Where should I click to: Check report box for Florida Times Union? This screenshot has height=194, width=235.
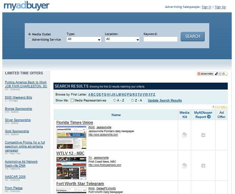(203, 135)
